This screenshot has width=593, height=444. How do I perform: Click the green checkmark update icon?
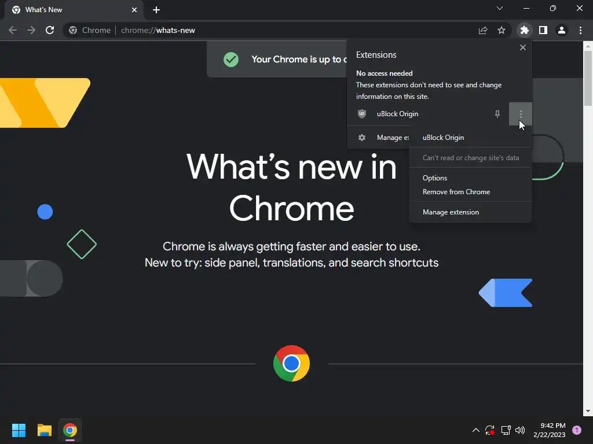230,60
